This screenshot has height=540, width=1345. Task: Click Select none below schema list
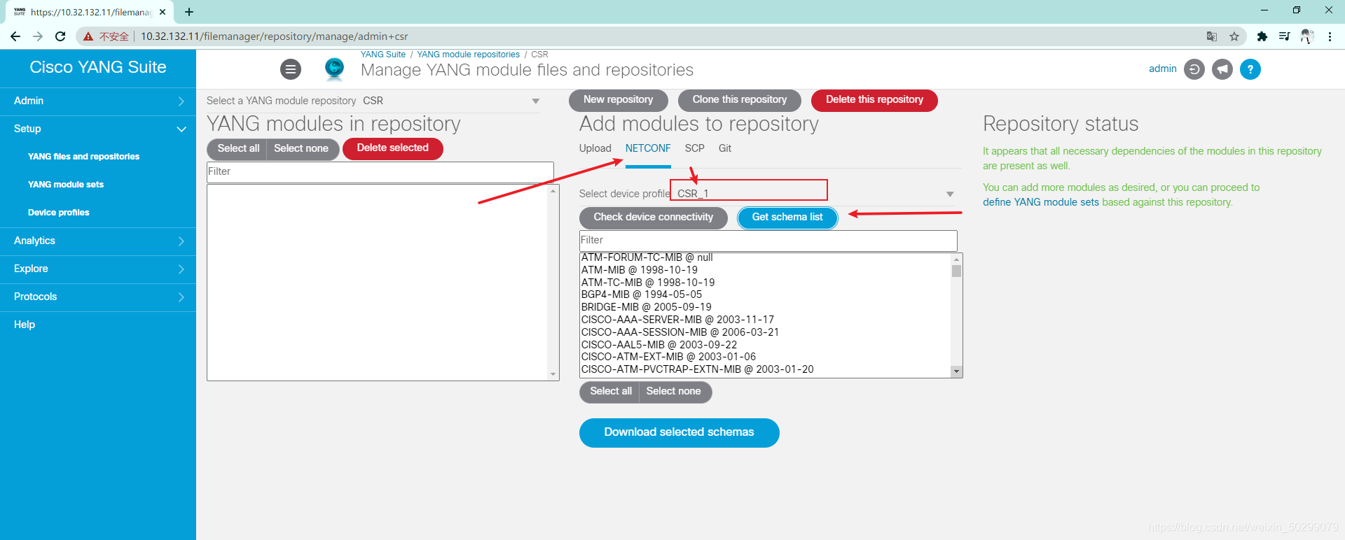[674, 392]
